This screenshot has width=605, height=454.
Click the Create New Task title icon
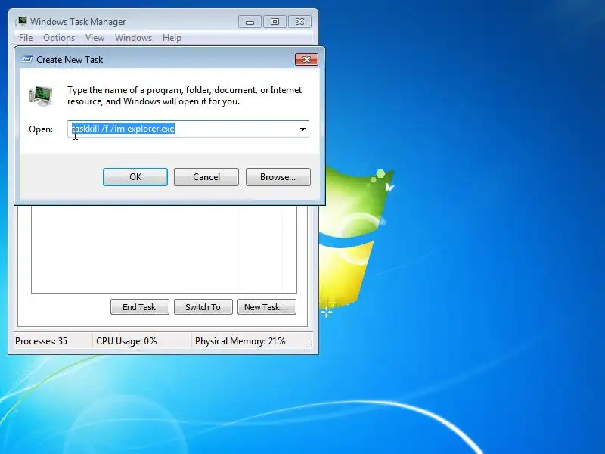point(27,60)
